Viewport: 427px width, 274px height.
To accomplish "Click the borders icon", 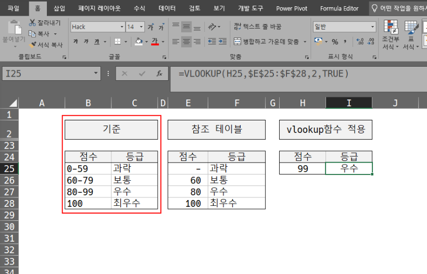I will click(118, 41).
